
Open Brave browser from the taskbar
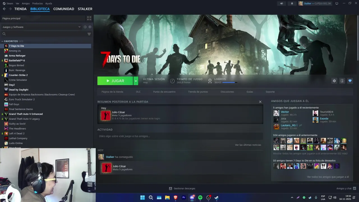[176, 198]
